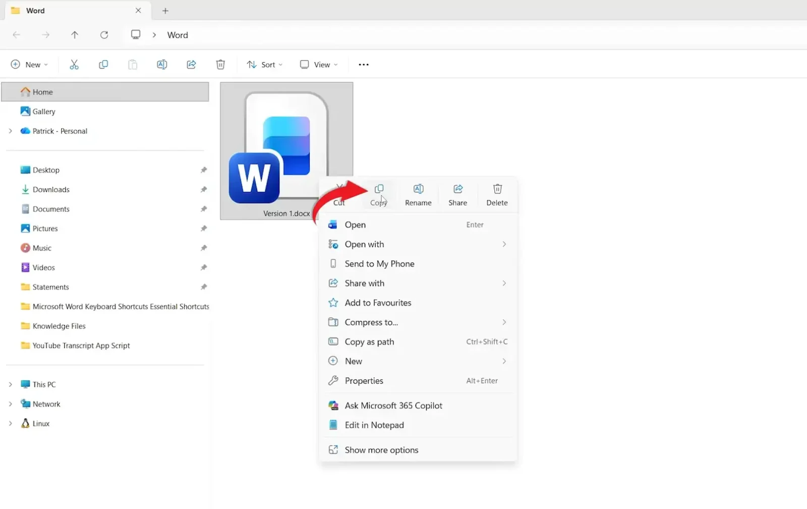This screenshot has width=807, height=509.
Task: Select Show more options
Action: click(x=418, y=450)
